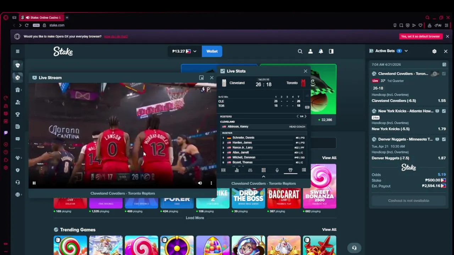This screenshot has height=255, width=454.
Task: Switch to the commentary microphone tab in Live Stats
Action: [277, 170]
